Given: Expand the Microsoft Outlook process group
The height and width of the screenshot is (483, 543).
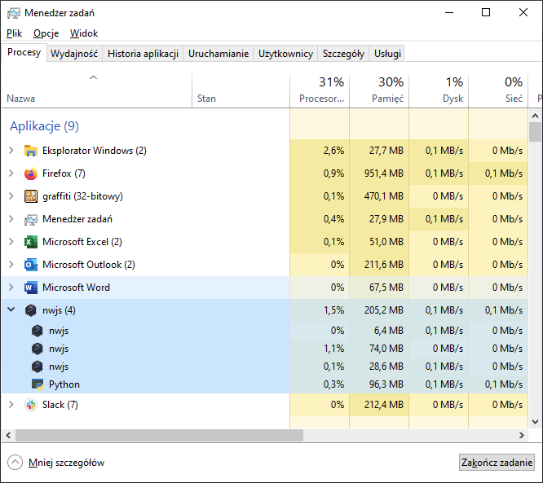Looking at the screenshot, I should coord(11,265).
